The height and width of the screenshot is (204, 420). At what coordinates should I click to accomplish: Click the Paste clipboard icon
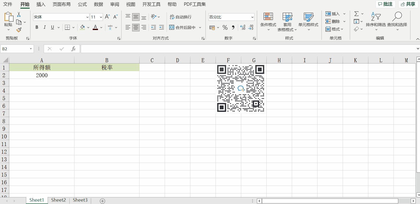tap(8, 17)
